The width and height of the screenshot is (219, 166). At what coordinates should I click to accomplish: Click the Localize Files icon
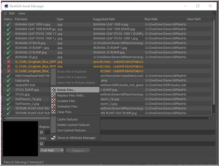tap(54, 101)
